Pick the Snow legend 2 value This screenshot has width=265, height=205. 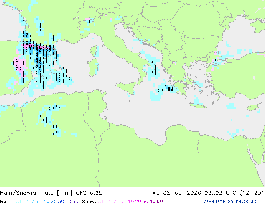[115, 202]
